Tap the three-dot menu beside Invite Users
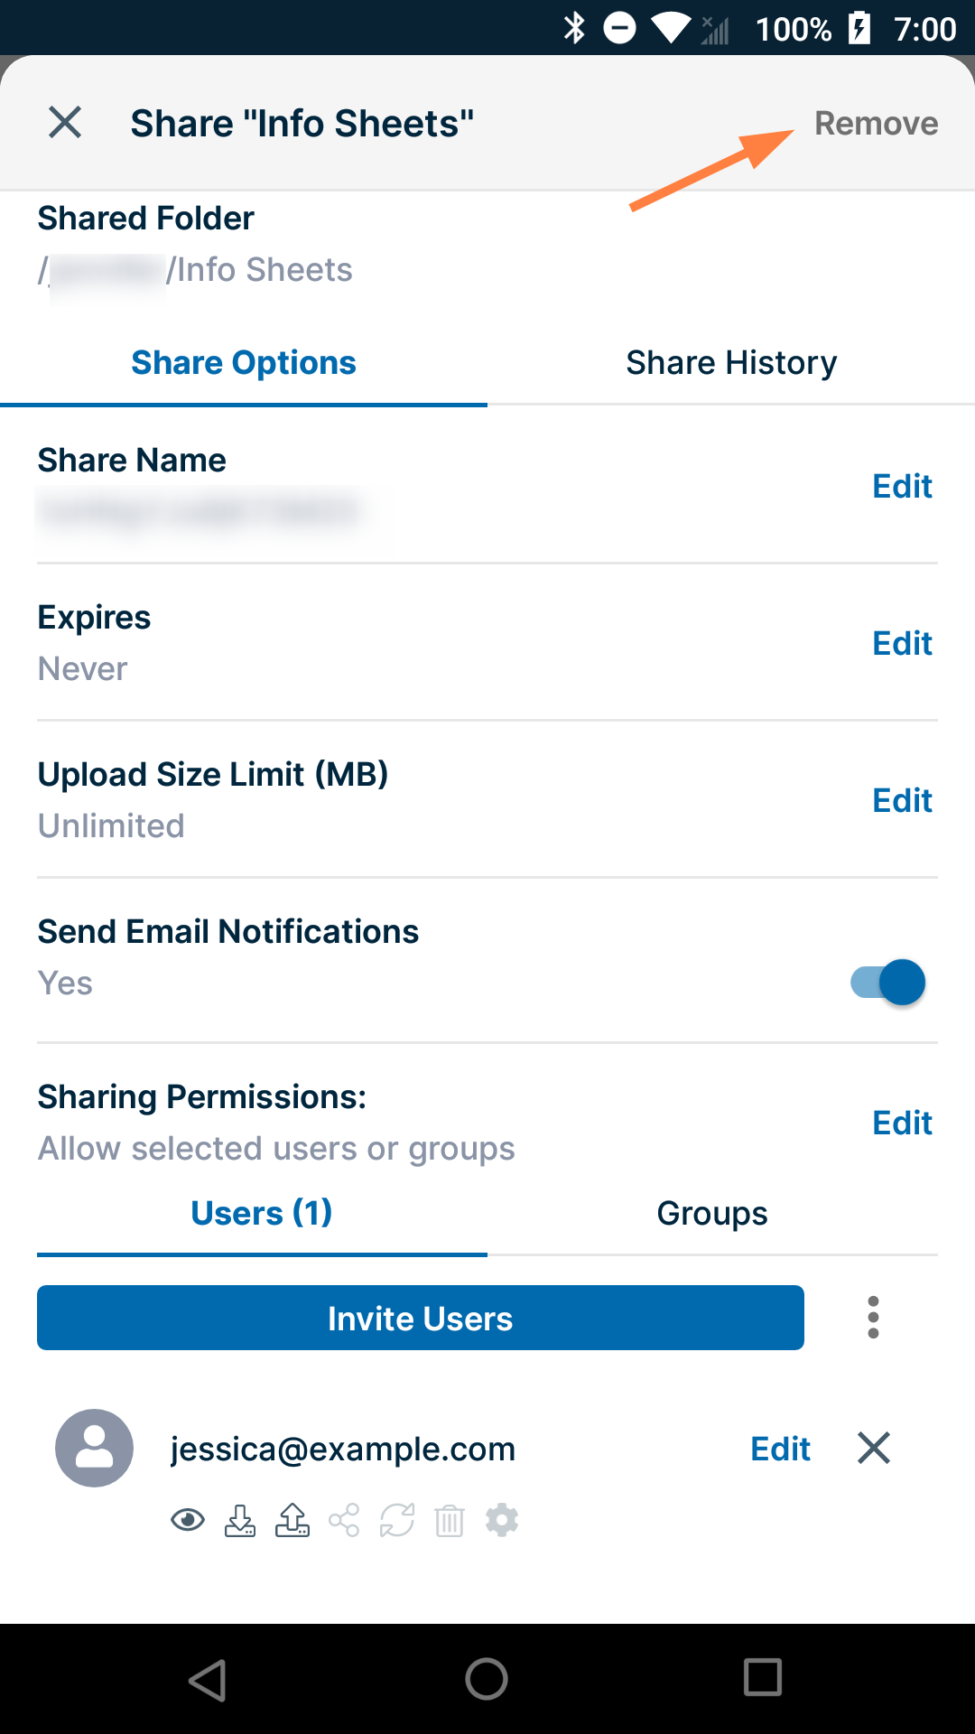 873,1318
